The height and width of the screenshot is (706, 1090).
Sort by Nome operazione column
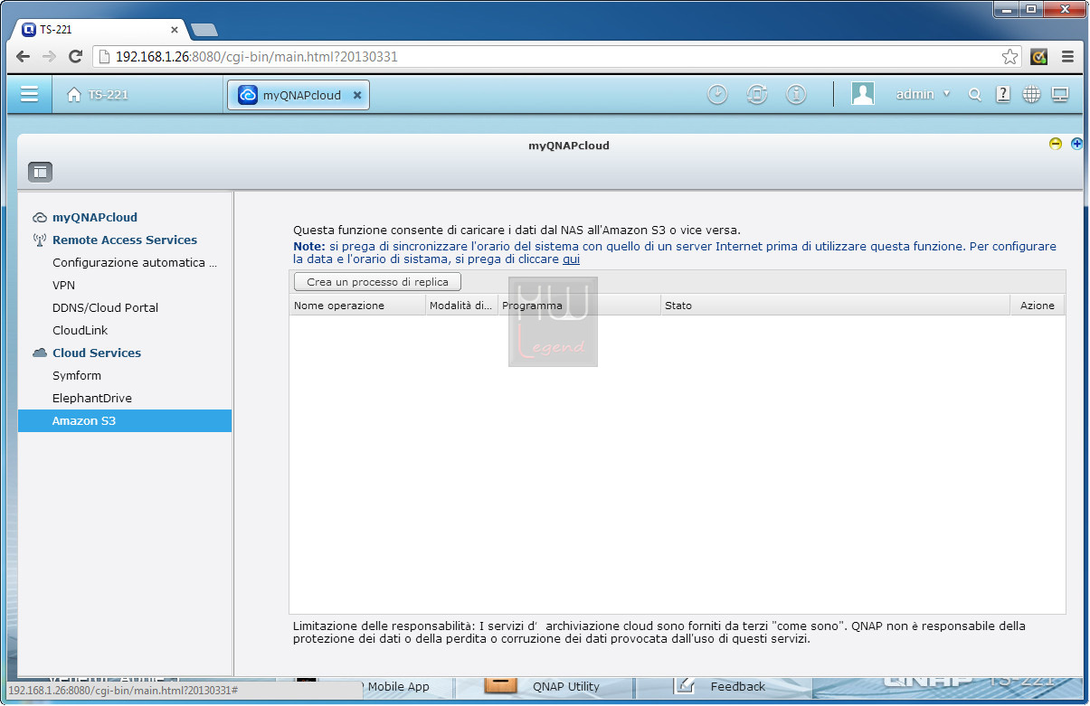(357, 306)
